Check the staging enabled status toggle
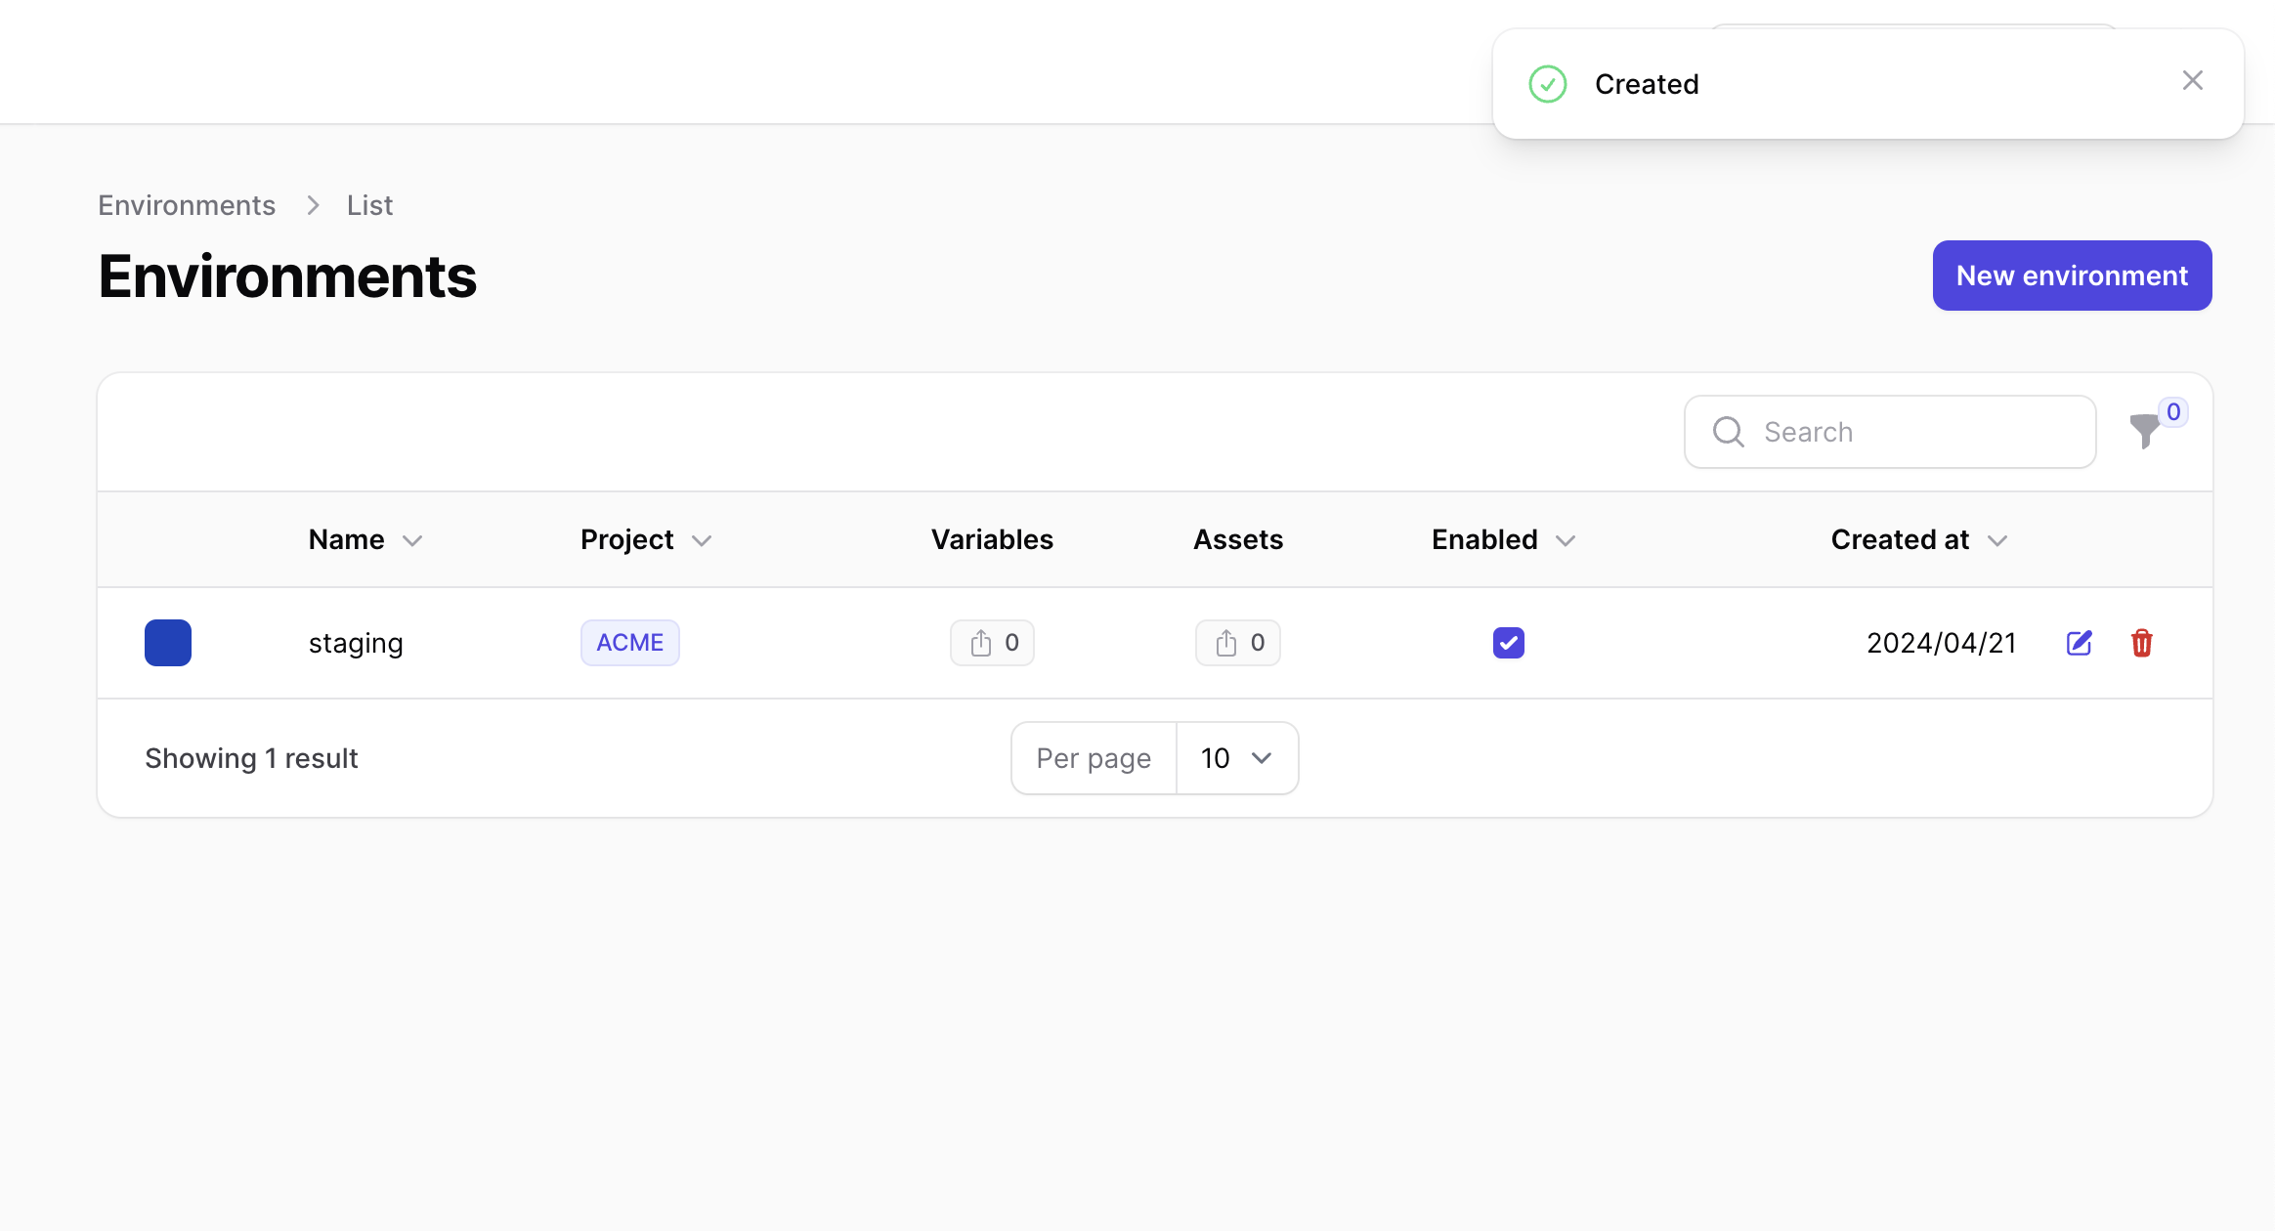Screen dimensions: 2275x1231 click(1510, 643)
